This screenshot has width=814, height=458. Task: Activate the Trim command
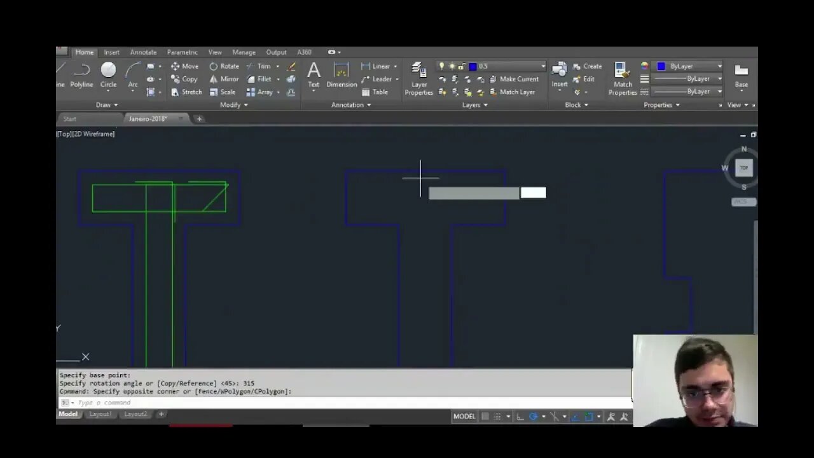point(258,66)
